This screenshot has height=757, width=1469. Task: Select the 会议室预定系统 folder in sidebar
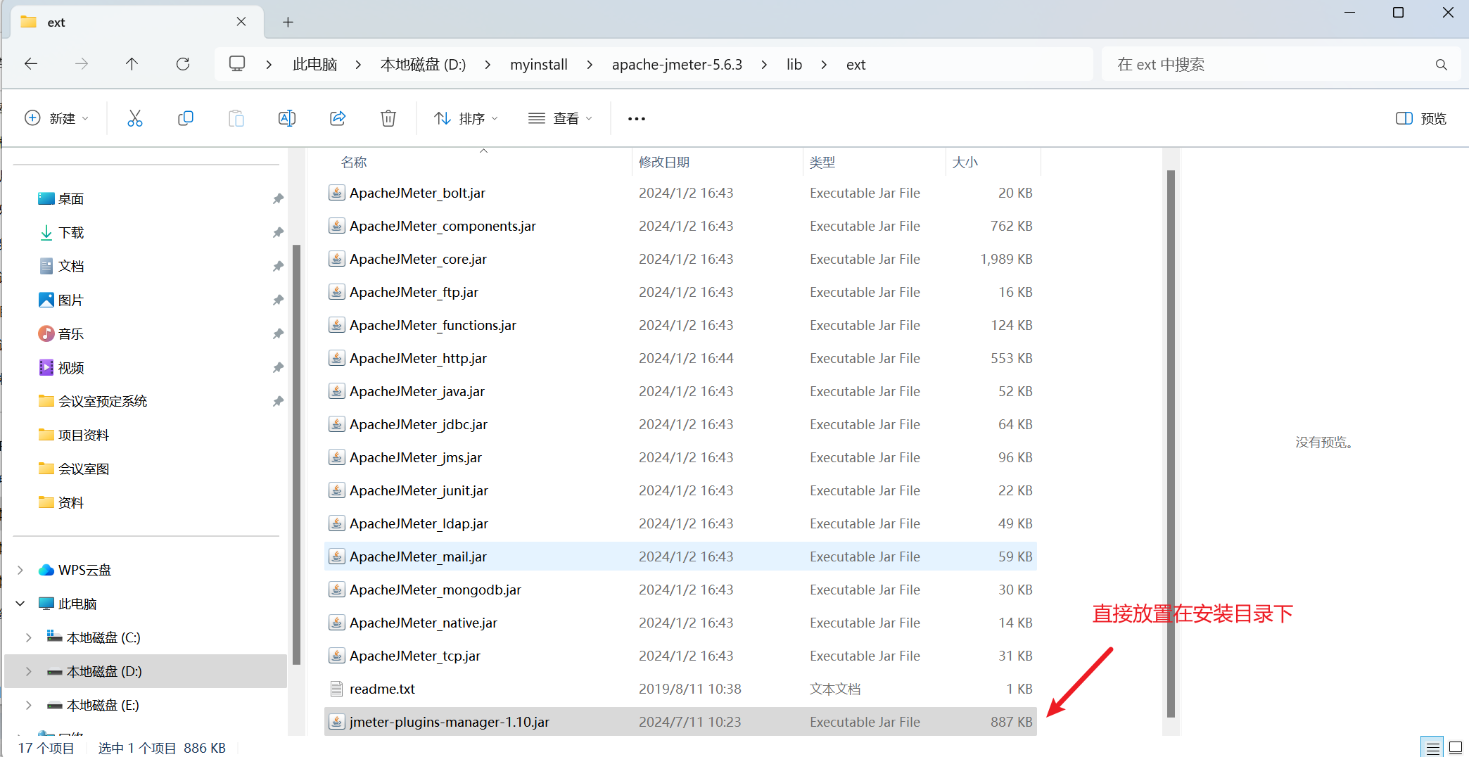tap(103, 402)
